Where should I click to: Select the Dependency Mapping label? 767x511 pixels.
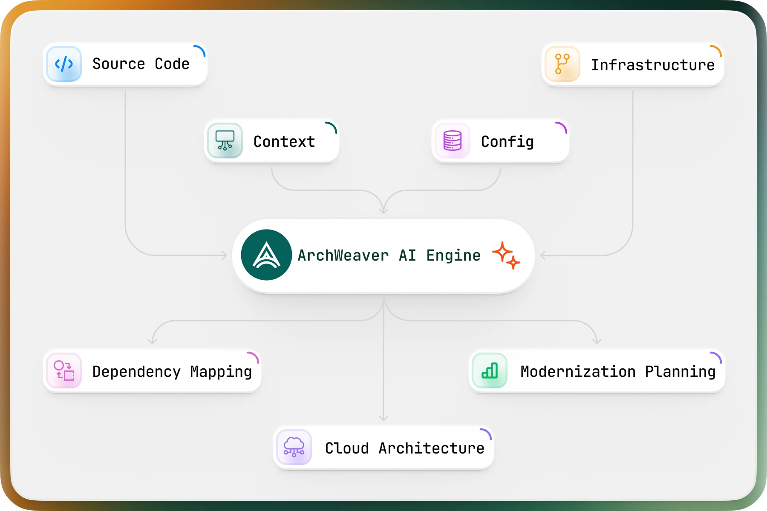pyautogui.click(x=172, y=372)
